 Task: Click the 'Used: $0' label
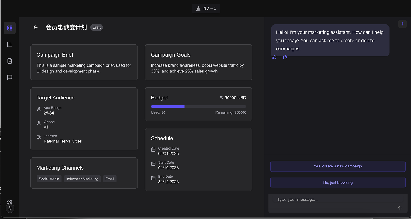pyautogui.click(x=158, y=112)
